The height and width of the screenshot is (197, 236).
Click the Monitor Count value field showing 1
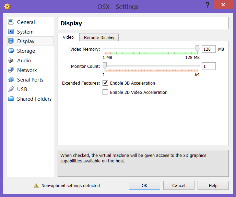(x=209, y=66)
